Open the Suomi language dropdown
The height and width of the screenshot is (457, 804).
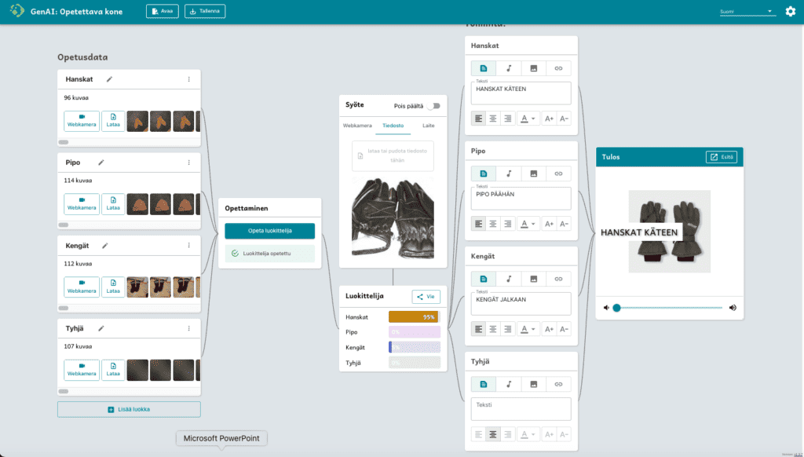click(747, 12)
